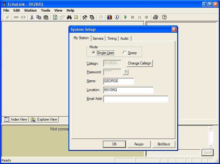Click the Record circle toolbar button
Screen dimensions: 220x164
[146, 17]
